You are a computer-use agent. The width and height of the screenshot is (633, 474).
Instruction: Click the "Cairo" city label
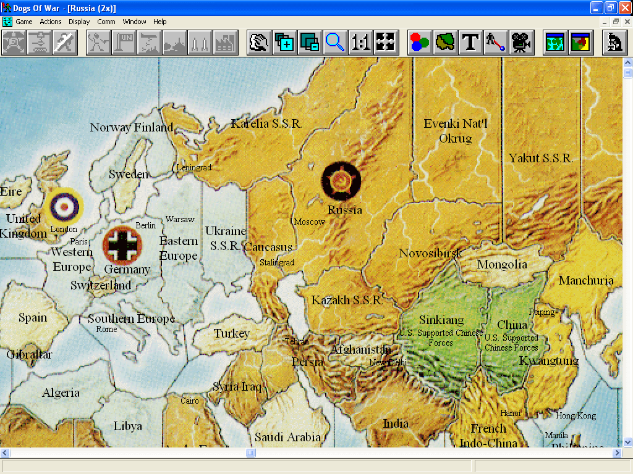pyautogui.click(x=190, y=401)
